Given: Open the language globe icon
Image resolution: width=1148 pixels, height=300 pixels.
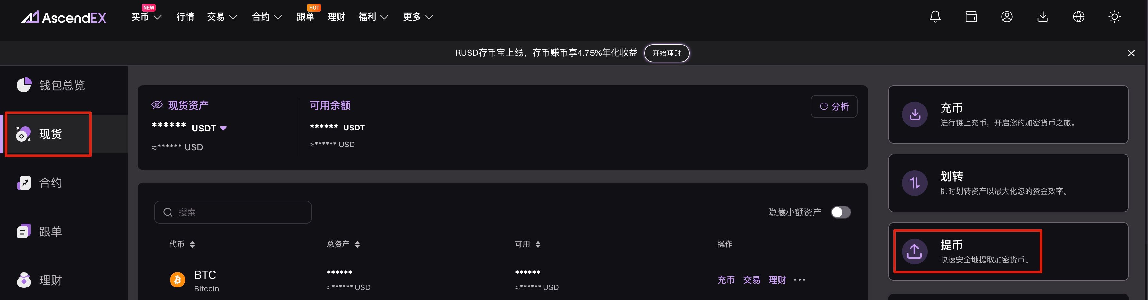Looking at the screenshot, I should (1078, 17).
